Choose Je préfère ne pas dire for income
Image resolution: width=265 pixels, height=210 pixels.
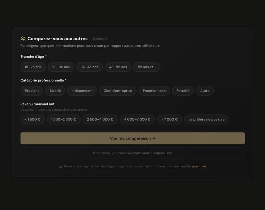(x=206, y=119)
